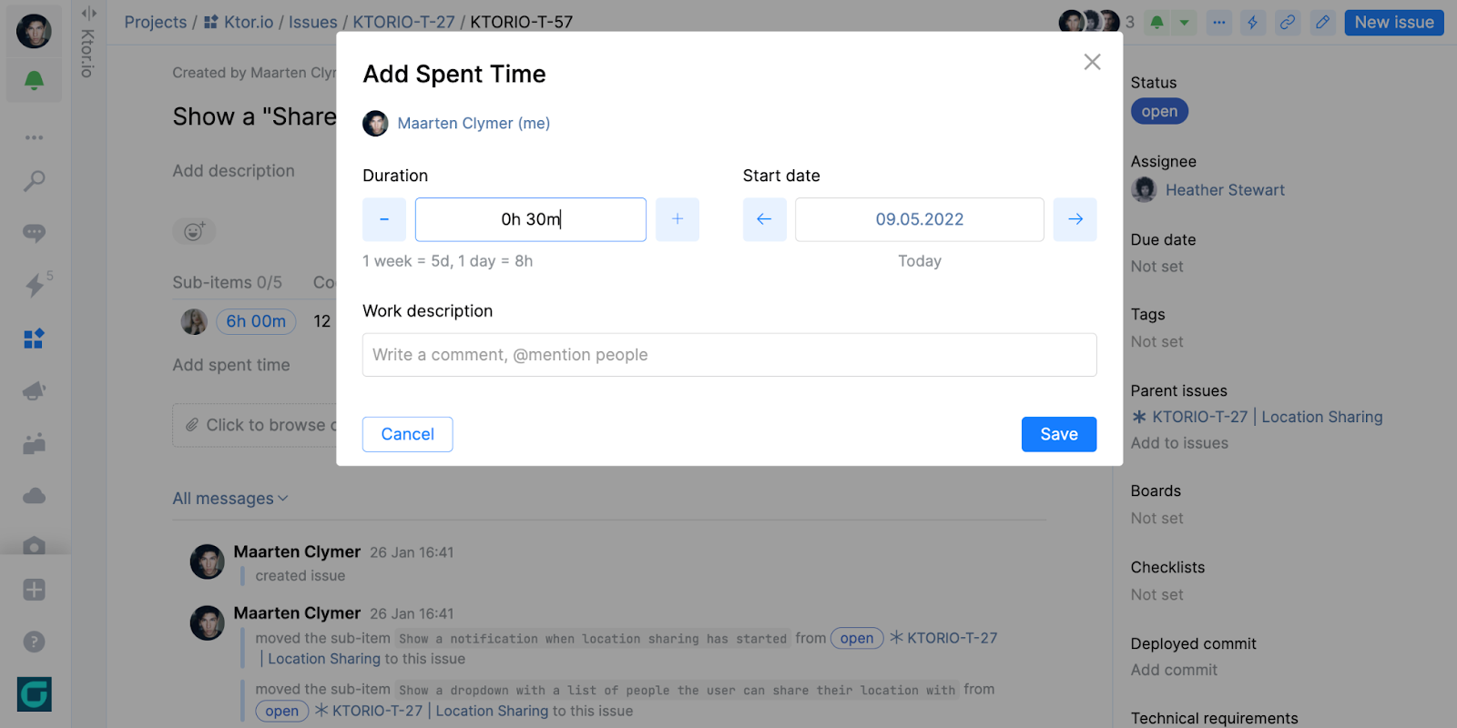Create a New issue
Screen dimensions: 1457x728
click(1394, 23)
